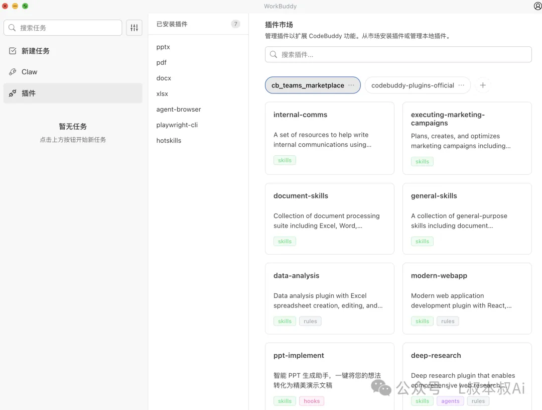542x410 pixels.
Task: Click rules tag on deep-research card
Action: pyautogui.click(x=478, y=401)
